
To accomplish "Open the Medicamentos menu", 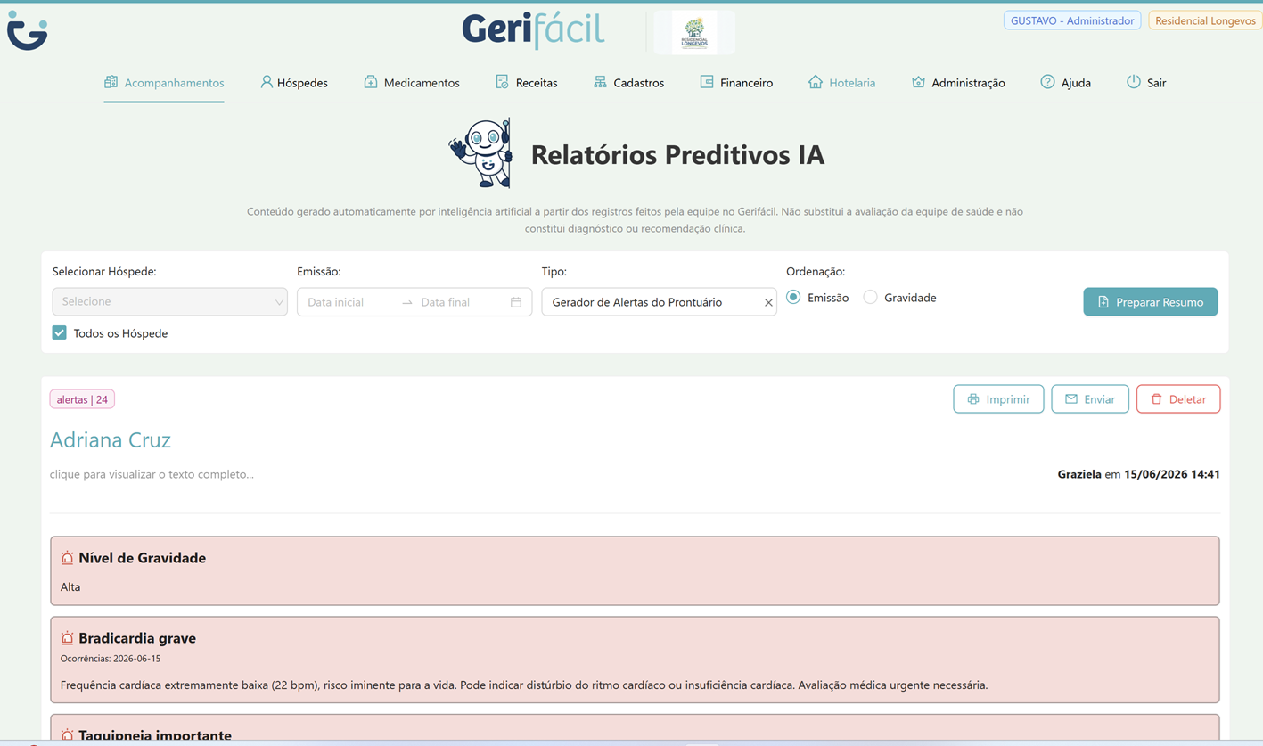I will coord(412,83).
